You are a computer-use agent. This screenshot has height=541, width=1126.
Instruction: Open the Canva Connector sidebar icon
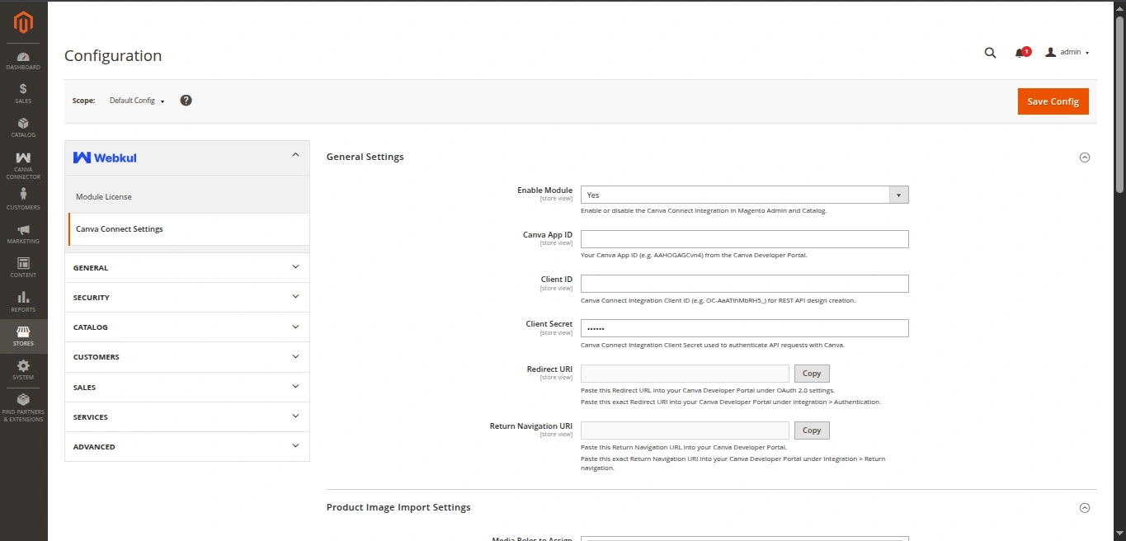coord(23,165)
